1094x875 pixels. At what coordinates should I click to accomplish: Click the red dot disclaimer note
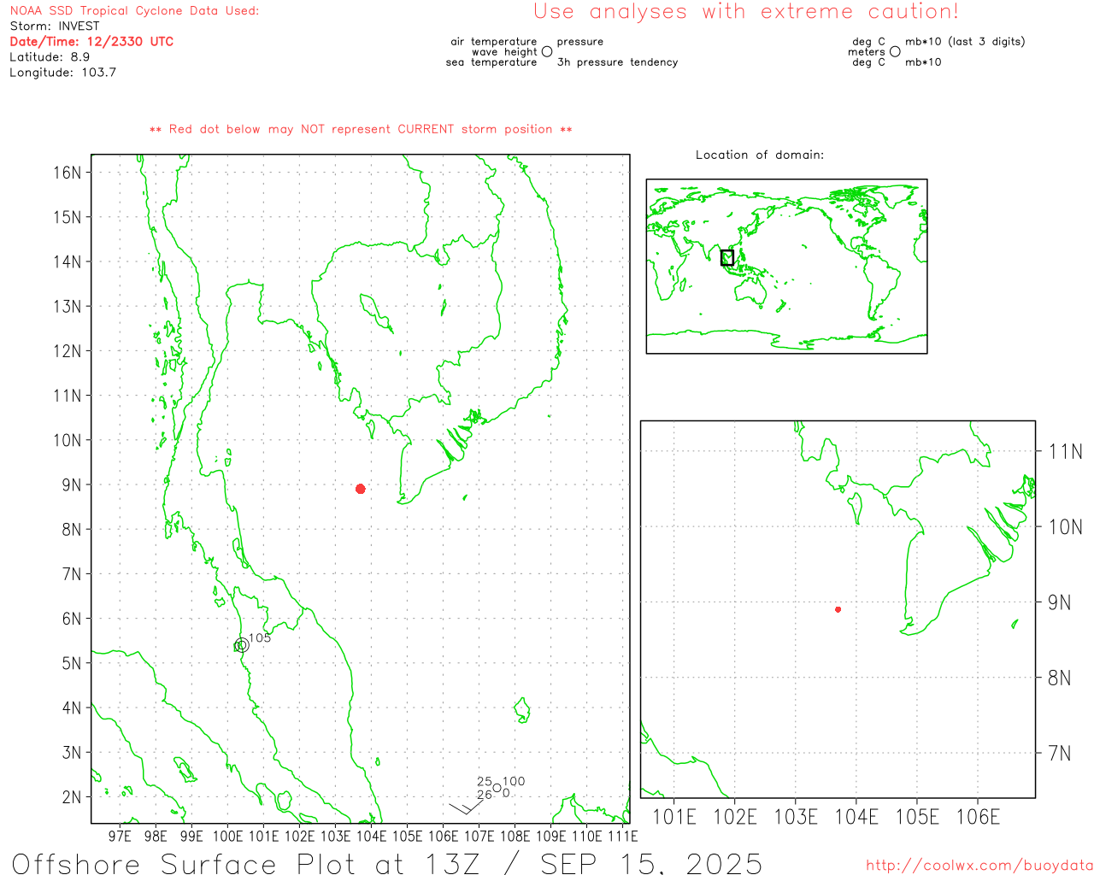[x=361, y=129]
